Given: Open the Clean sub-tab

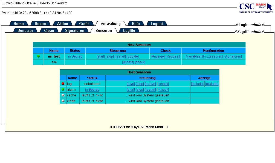Looking at the screenshot, I should (49, 30).
